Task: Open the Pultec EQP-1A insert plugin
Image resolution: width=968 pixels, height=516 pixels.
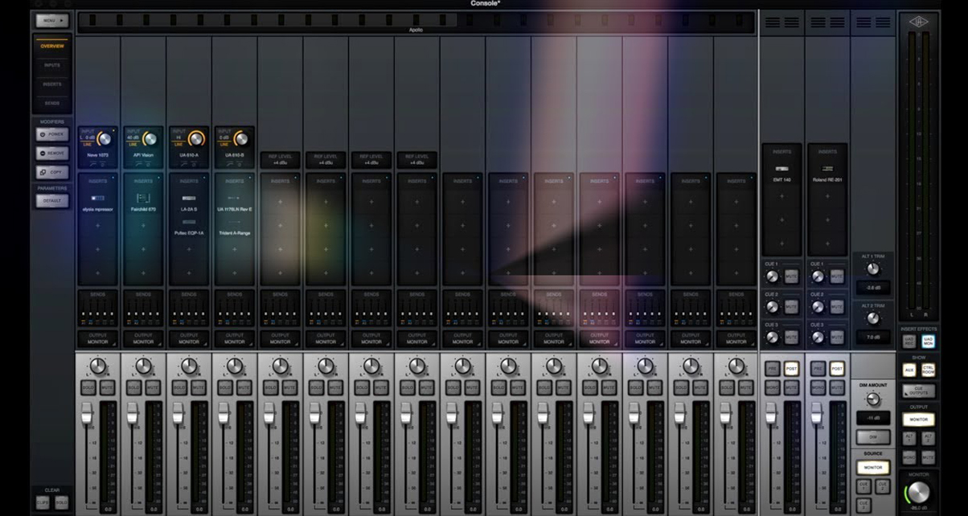Action: pos(191,232)
